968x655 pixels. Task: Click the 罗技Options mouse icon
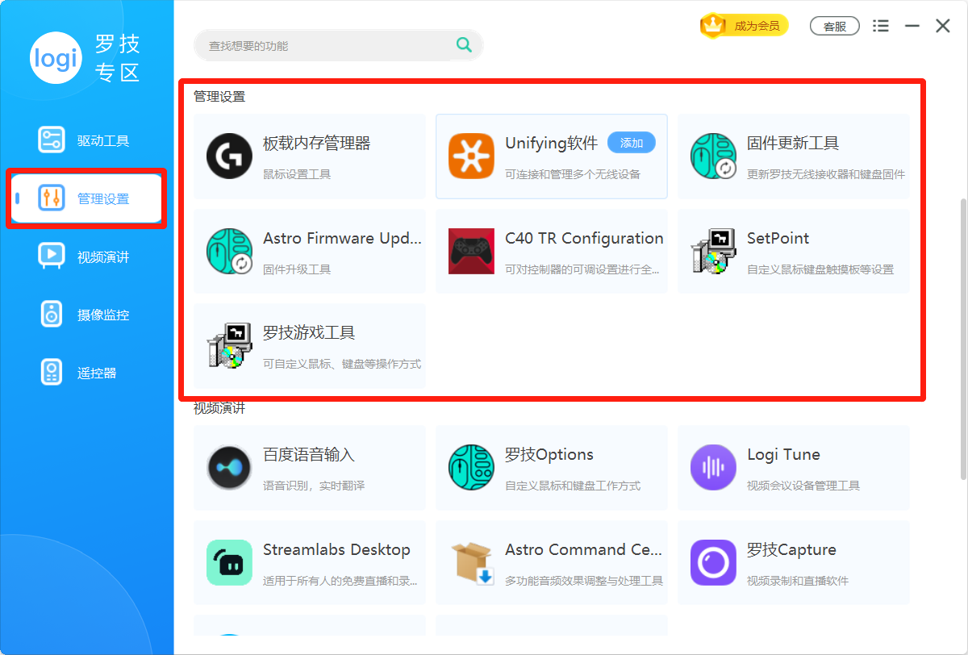[x=471, y=467]
